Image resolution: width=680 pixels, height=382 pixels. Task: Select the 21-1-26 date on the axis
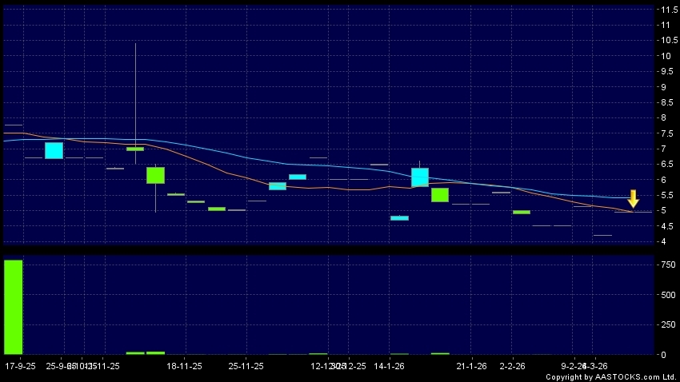(x=472, y=366)
